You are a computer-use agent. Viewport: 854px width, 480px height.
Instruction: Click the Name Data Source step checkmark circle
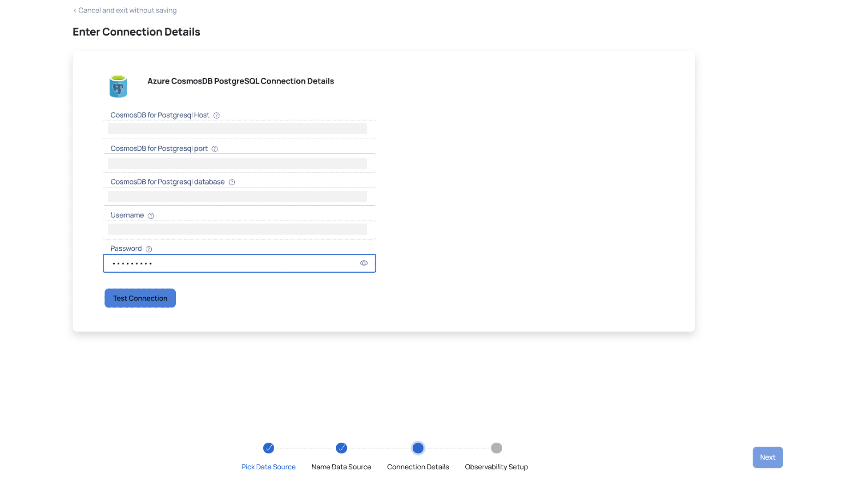click(342, 448)
